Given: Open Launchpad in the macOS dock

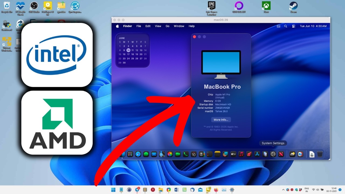Looking at the screenshot, I should tap(130, 154).
